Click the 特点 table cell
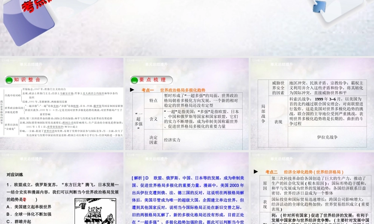374x224 pixels. 153,100
